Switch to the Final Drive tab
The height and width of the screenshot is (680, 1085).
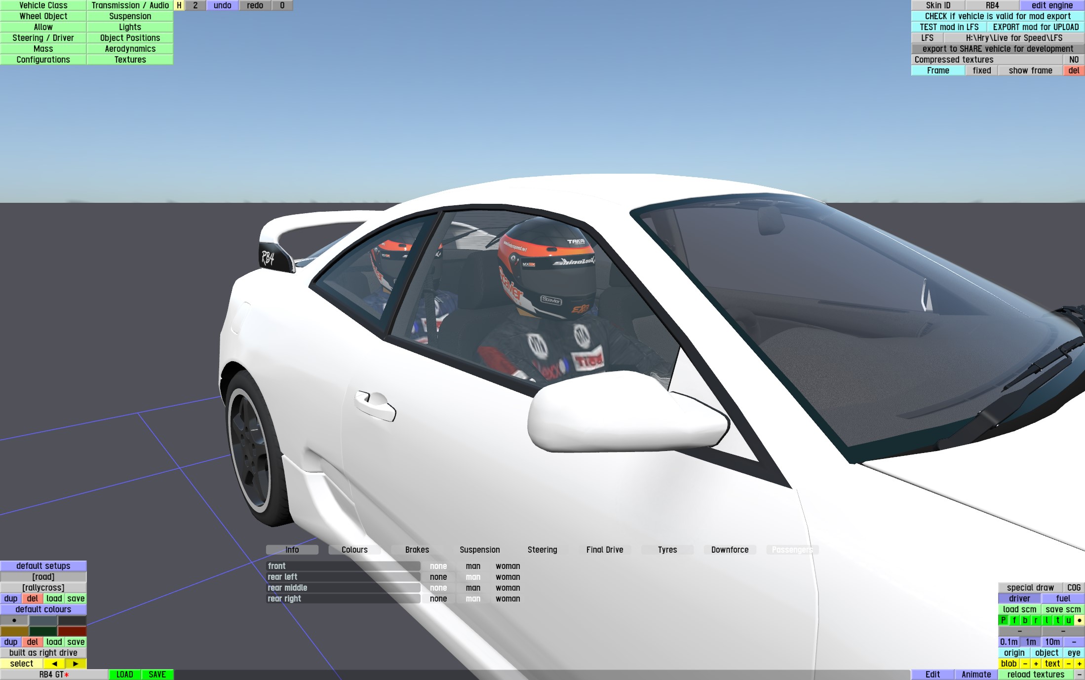604,550
